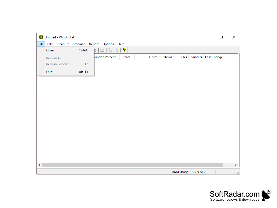Maximize the WinDirStat window

pos(221,37)
